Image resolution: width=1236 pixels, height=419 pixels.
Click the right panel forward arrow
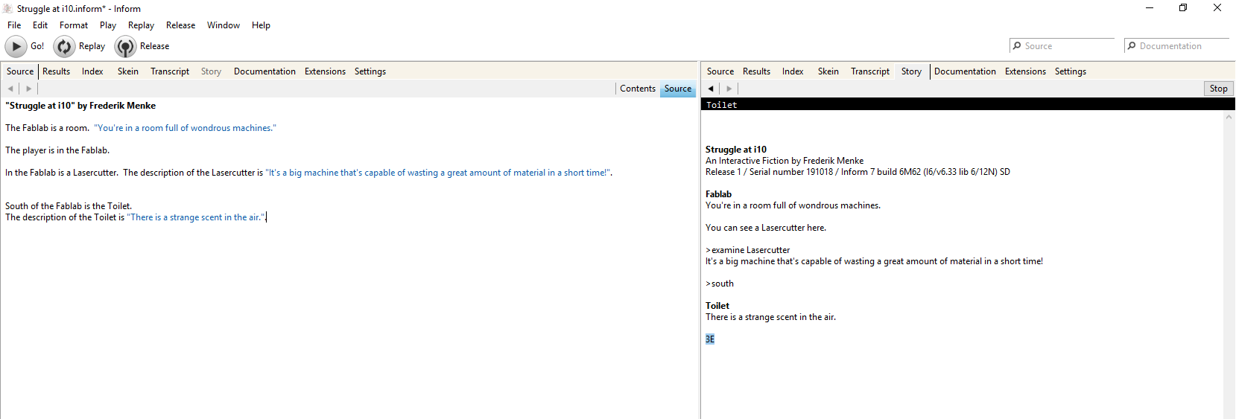[x=729, y=89]
